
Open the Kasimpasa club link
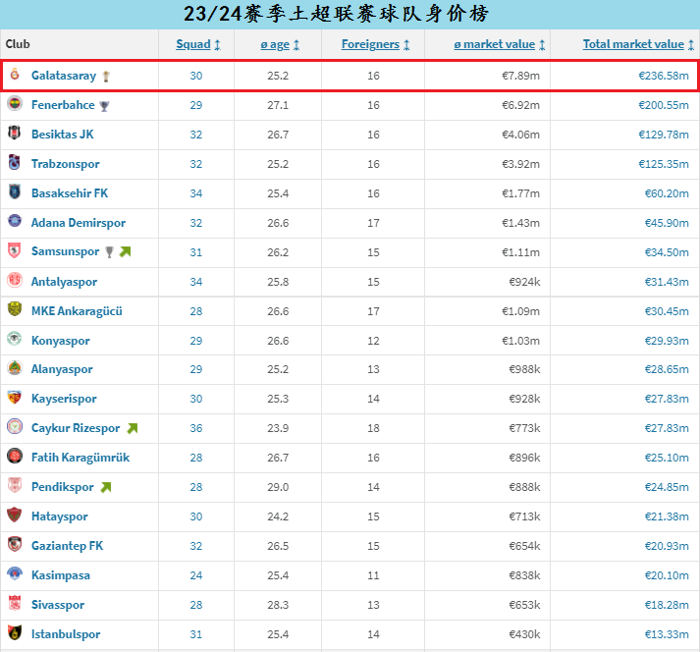[x=61, y=575]
